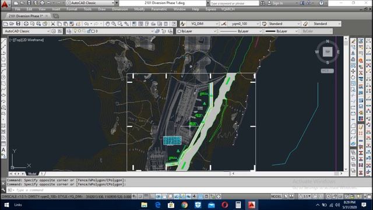The height and width of the screenshot is (210, 373).
Task: Toggle MODEL space button in the status bar
Action: click(276, 197)
